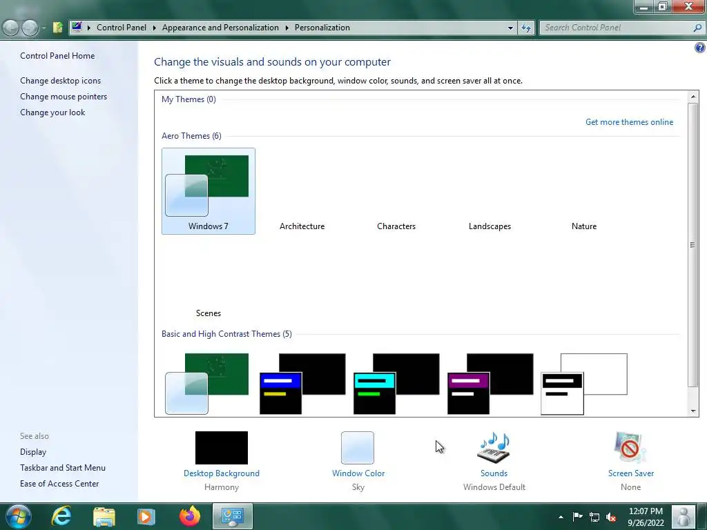Open the Windows Start button
The height and width of the screenshot is (530, 707).
click(17, 516)
